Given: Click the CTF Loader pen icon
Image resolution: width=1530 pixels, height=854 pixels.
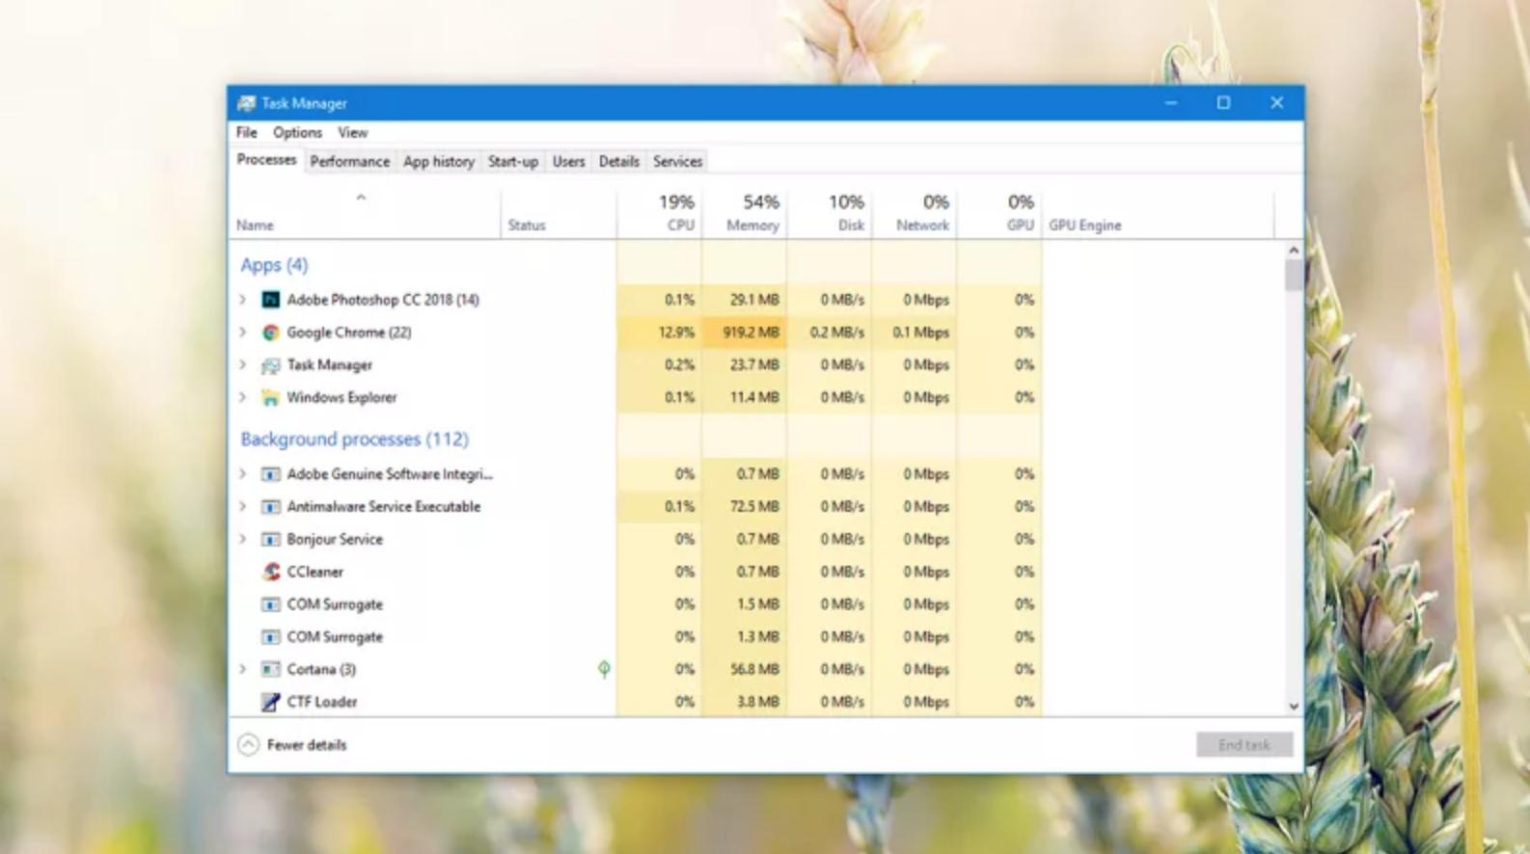Looking at the screenshot, I should pyautogui.click(x=271, y=702).
